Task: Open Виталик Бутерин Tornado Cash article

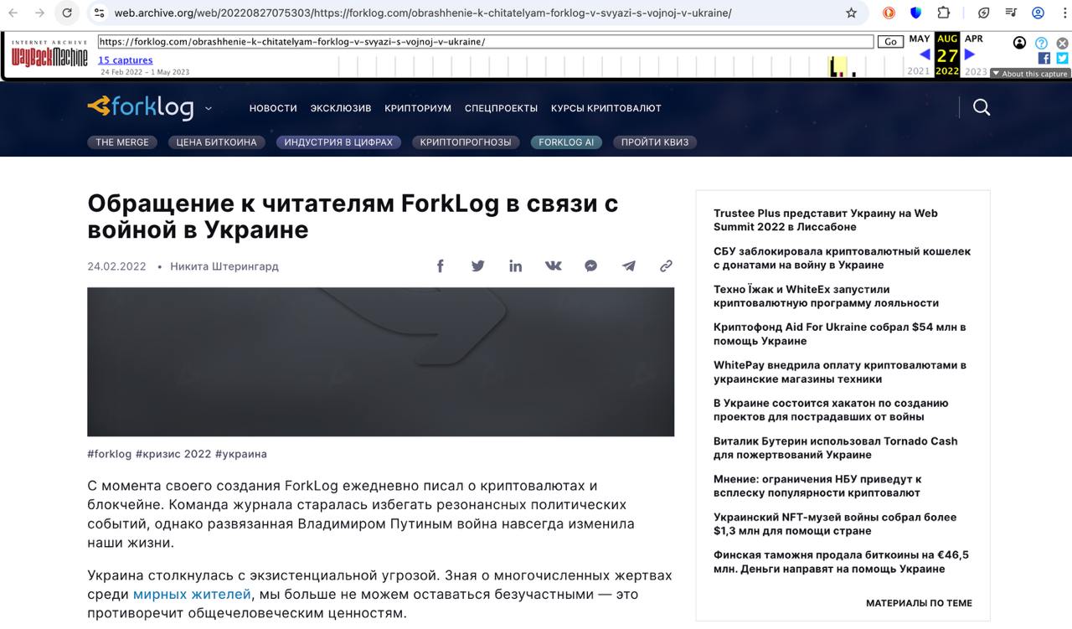Action: 836,447
